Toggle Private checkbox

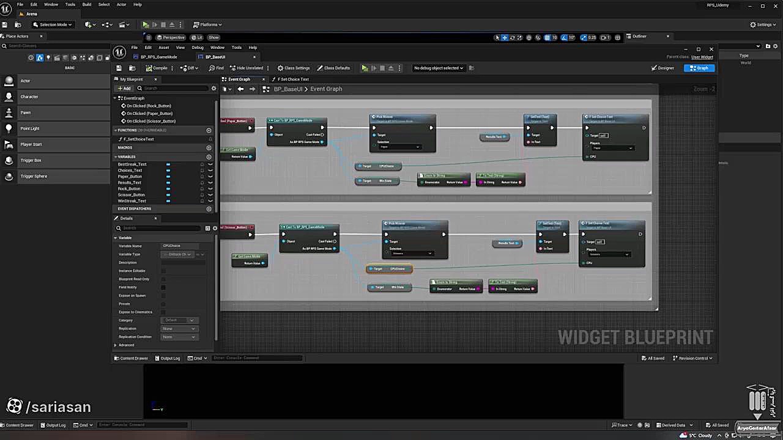[163, 304]
